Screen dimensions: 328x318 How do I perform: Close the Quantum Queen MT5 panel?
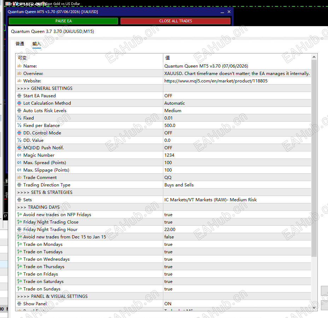coord(229,12)
